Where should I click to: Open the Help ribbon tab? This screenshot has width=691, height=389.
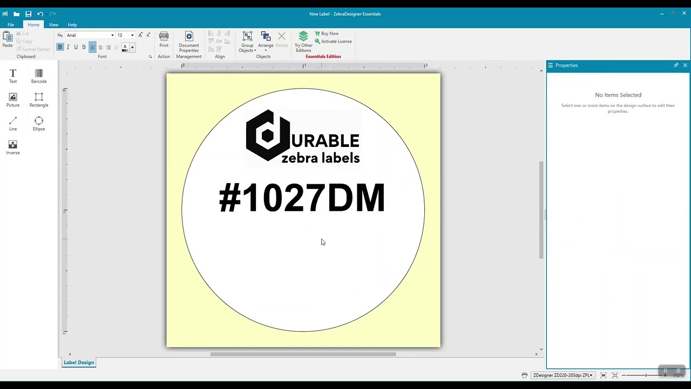click(x=72, y=25)
